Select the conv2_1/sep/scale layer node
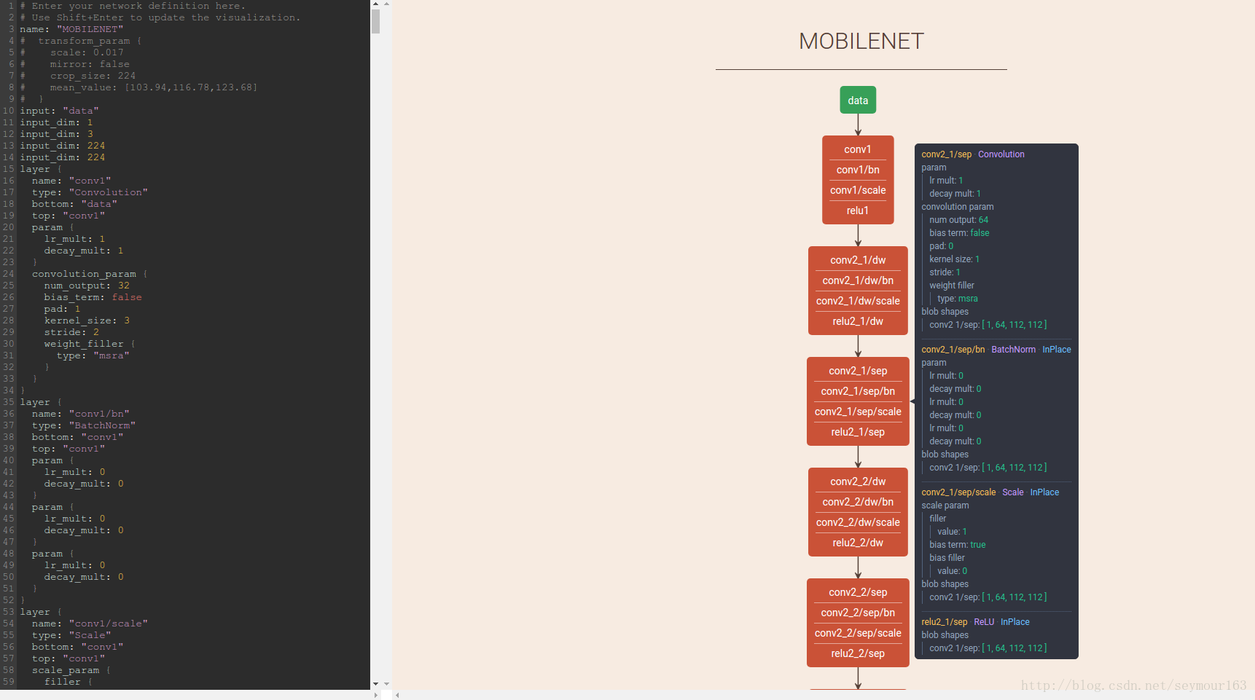The width and height of the screenshot is (1255, 700). 858,412
